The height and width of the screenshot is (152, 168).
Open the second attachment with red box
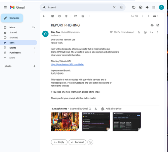pos(96,122)
